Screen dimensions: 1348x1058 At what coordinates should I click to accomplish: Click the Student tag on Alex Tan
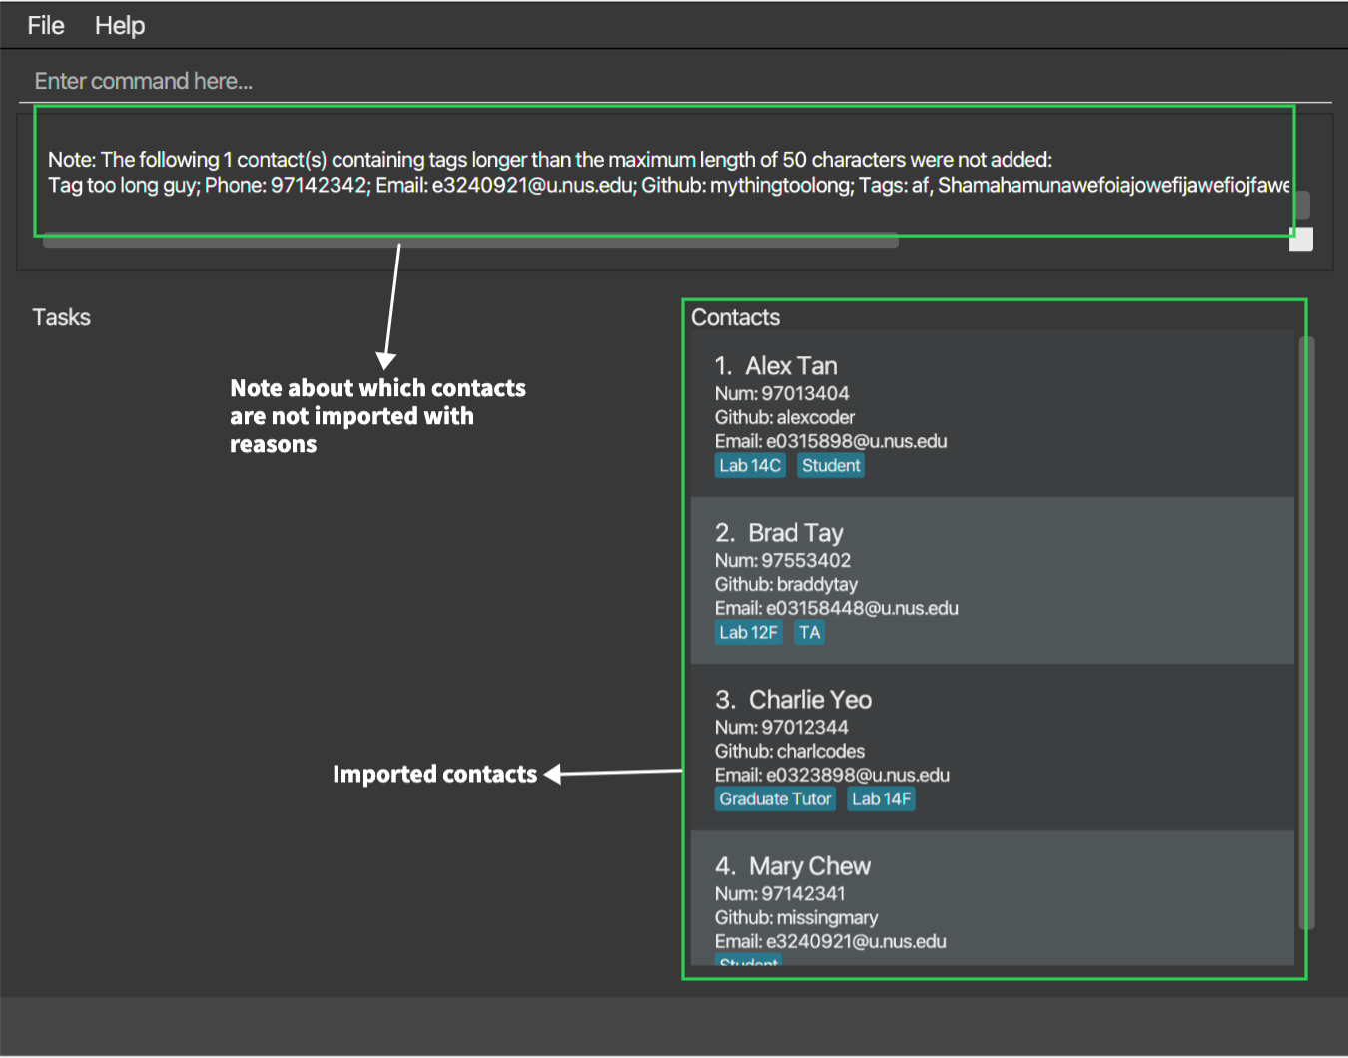(x=831, y=465)
